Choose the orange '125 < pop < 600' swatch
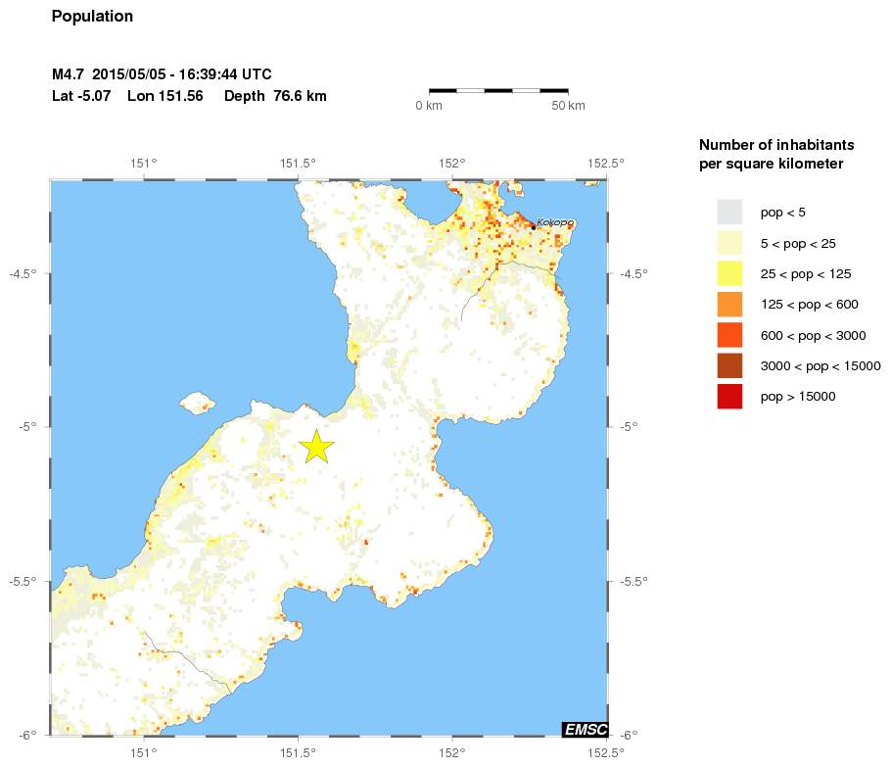 coord(729,304)
